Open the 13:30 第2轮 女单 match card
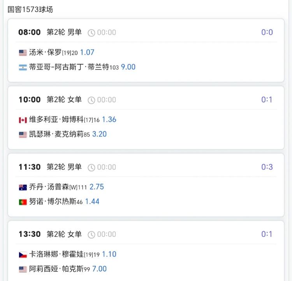292x281 pixels. [x=146, y=251]
